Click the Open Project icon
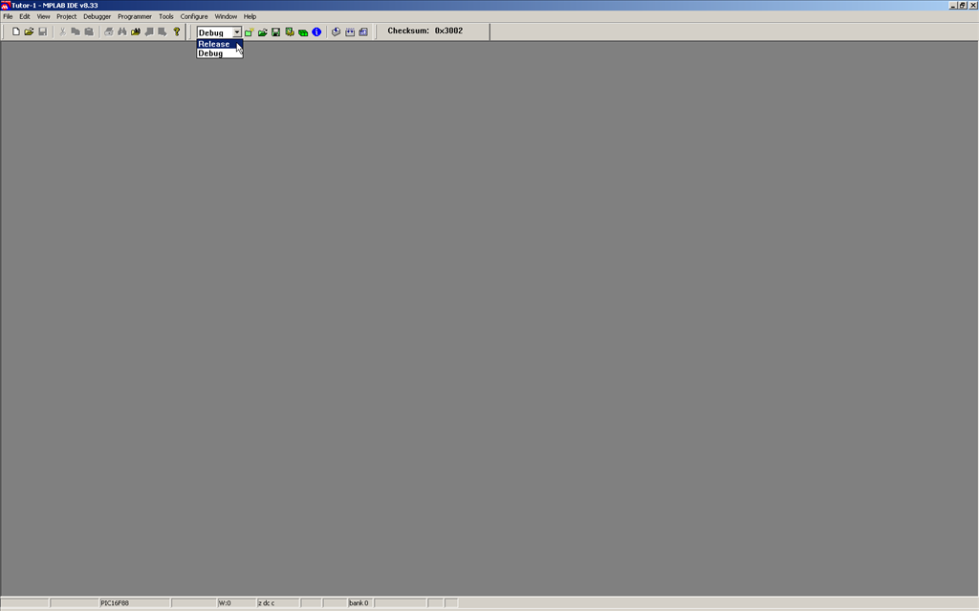The width and height of the screenshot is (979, 611). click(x=262, y=32)
